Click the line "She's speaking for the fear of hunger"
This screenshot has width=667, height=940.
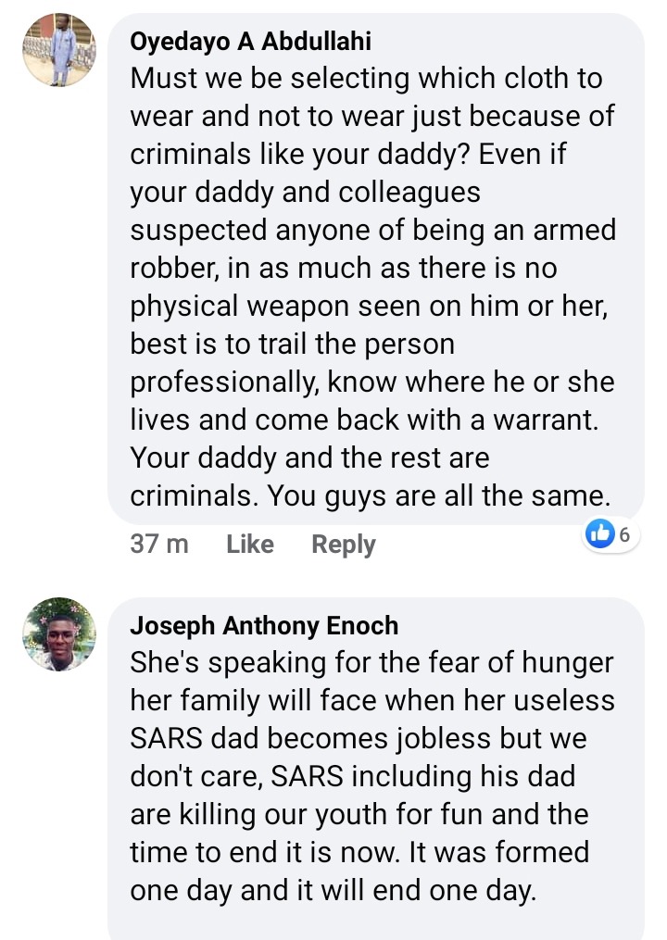[x=371, y=663]
